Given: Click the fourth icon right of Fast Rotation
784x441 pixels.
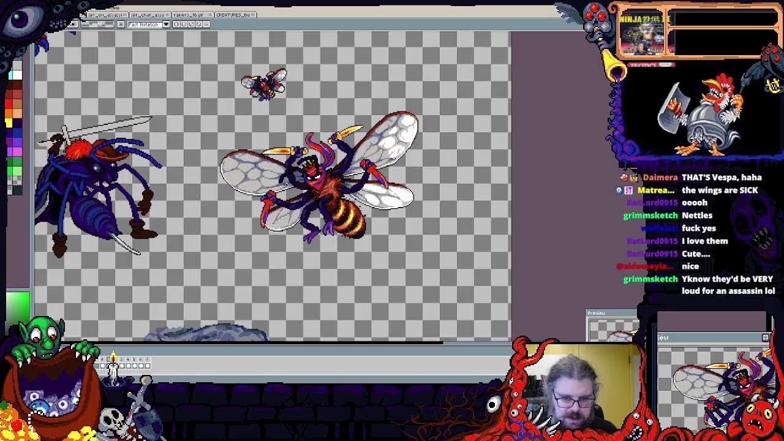Looking at the screenshot, I should coord(198,24).
